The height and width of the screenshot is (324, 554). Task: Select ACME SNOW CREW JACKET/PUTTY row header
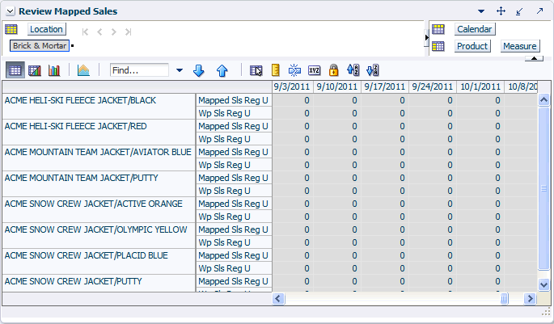99,284
